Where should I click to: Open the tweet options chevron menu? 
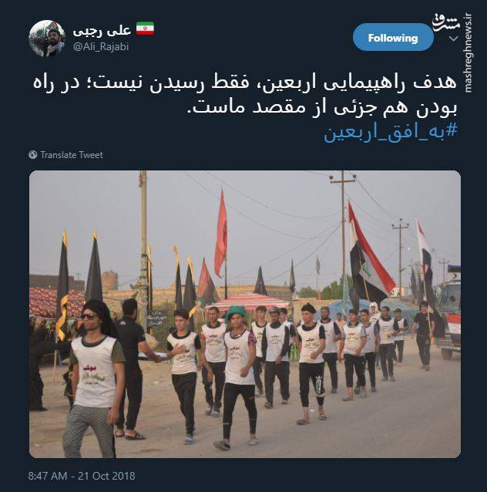[454, 39]
